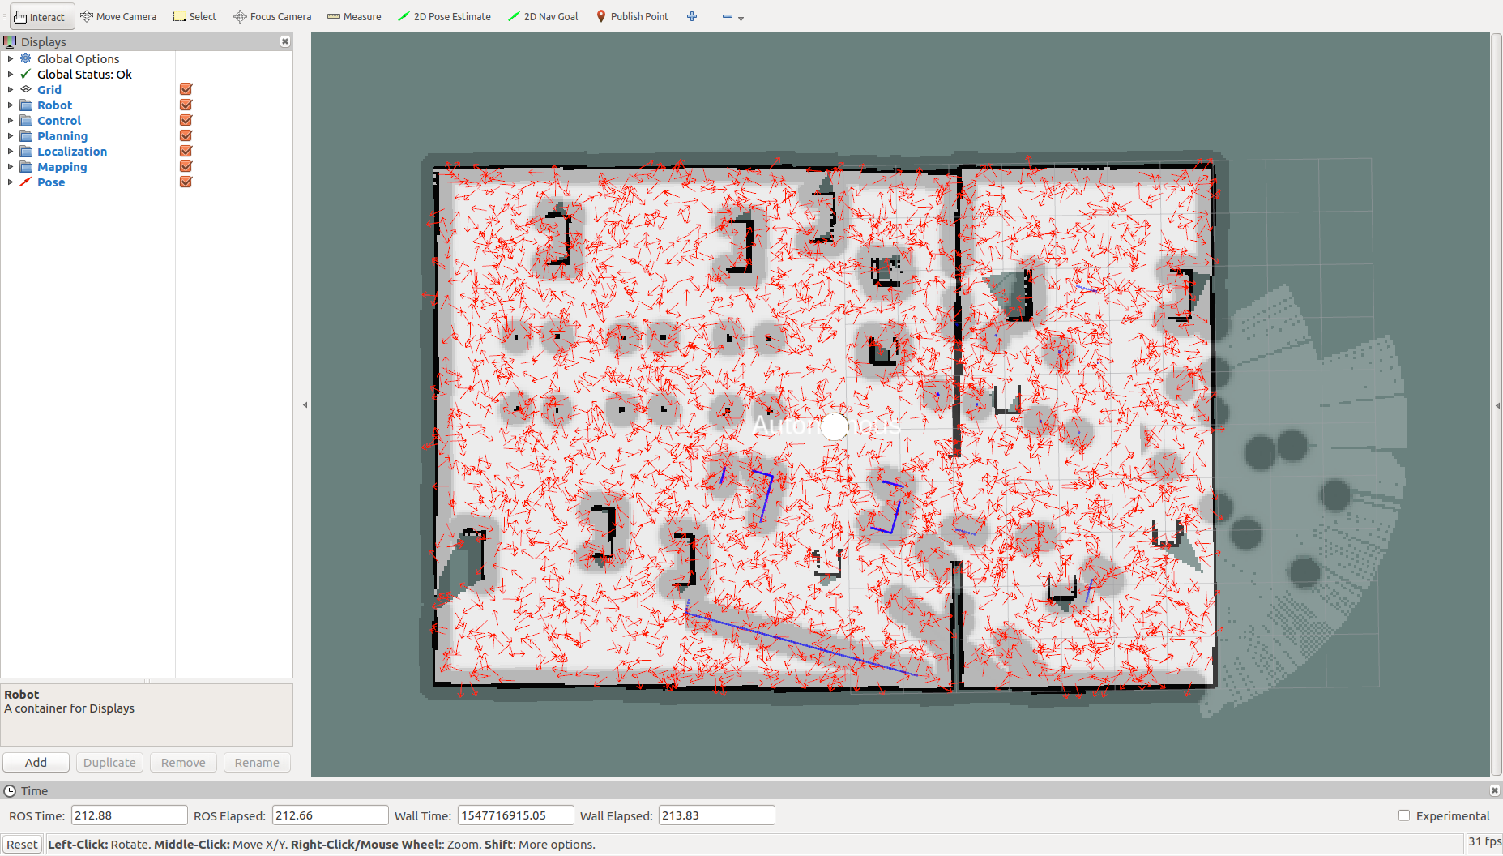1503x856 pixels.
Task: Click the Wall Time field
Action: click(x=515, y=815)
